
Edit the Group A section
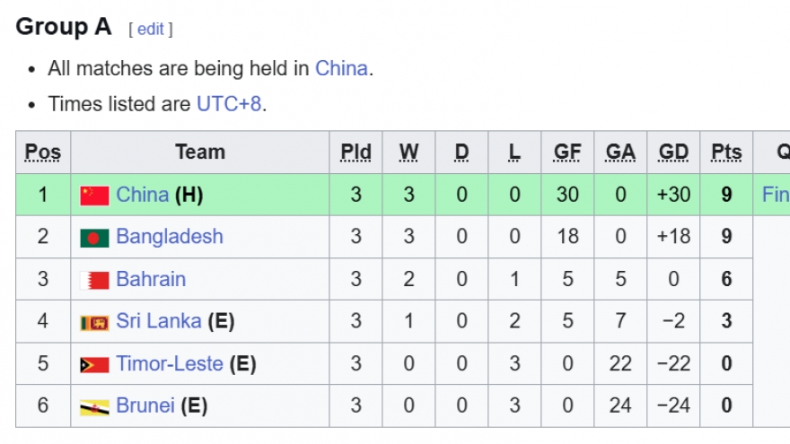(151, 29)
